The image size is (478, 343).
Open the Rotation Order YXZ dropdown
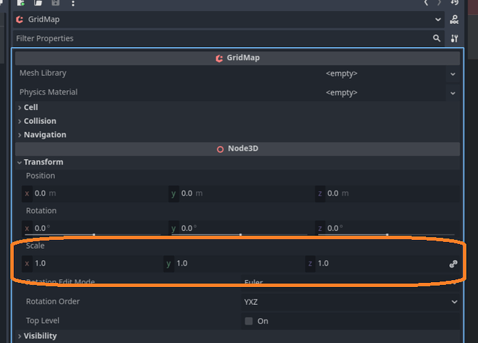tap(351, 302)
